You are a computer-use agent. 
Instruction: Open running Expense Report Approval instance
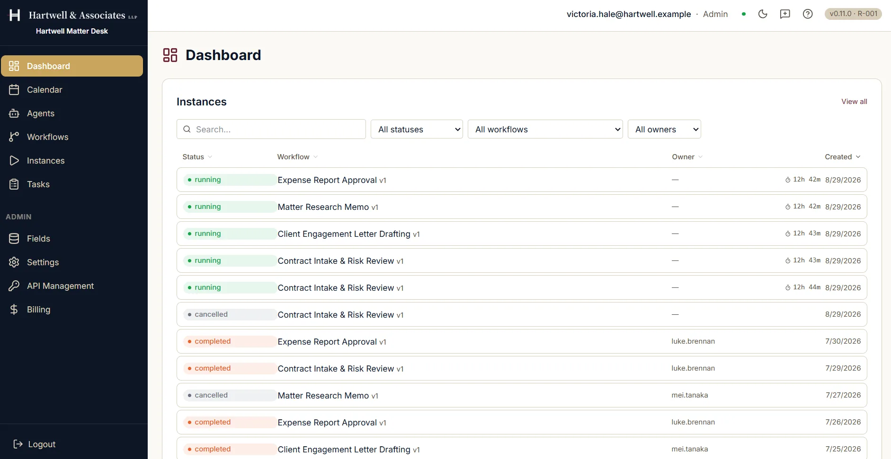coord(522,180)
